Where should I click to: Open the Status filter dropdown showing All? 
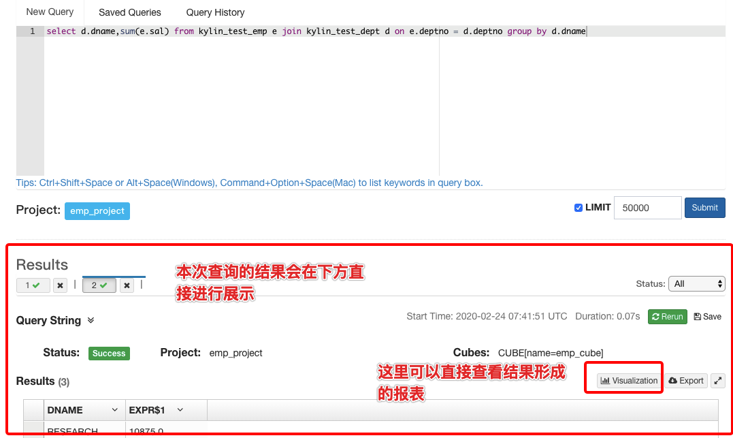696,284
